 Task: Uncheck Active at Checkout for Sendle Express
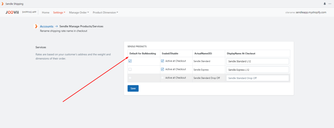coord(162,69)
